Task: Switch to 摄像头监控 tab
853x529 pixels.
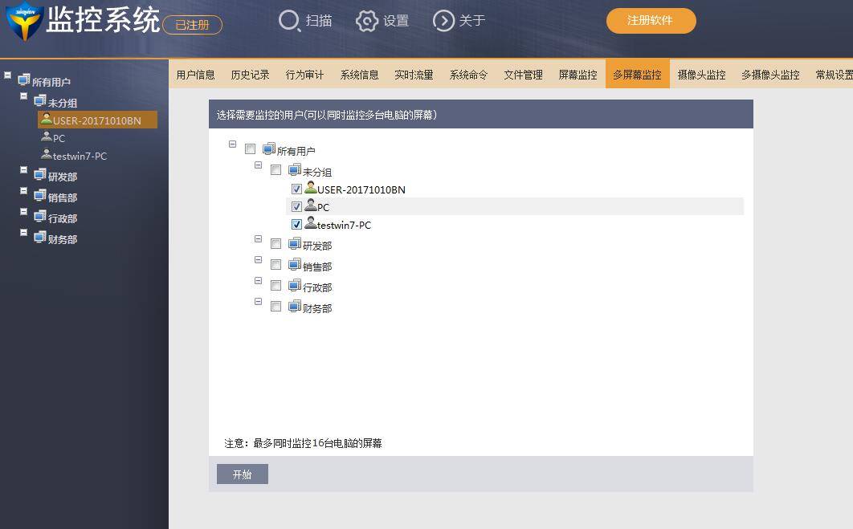Action: [702, 75]
